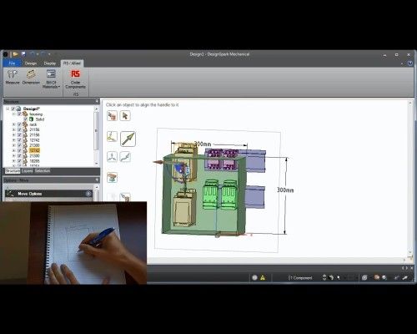The image size is (417, 334).
Task: Open the File tab
Action: click(x=12, y=63)
